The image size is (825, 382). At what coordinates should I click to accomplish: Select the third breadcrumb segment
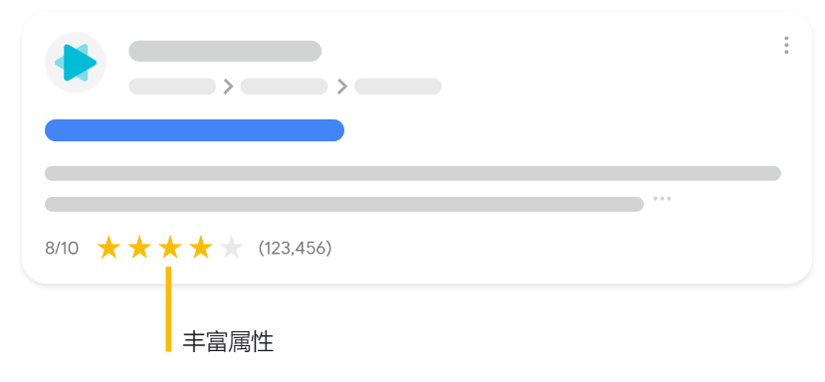pyautogui.click(x=398, y=87)
